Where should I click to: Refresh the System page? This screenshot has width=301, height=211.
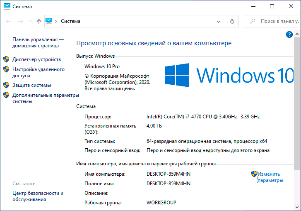(232, 21)
